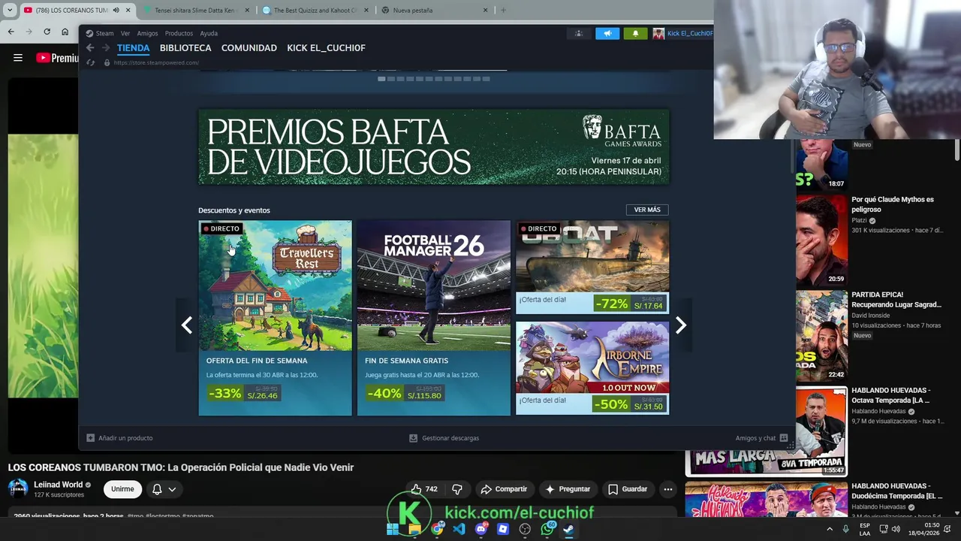
Task: Click the Steam store URL address field
Action: 156,62
